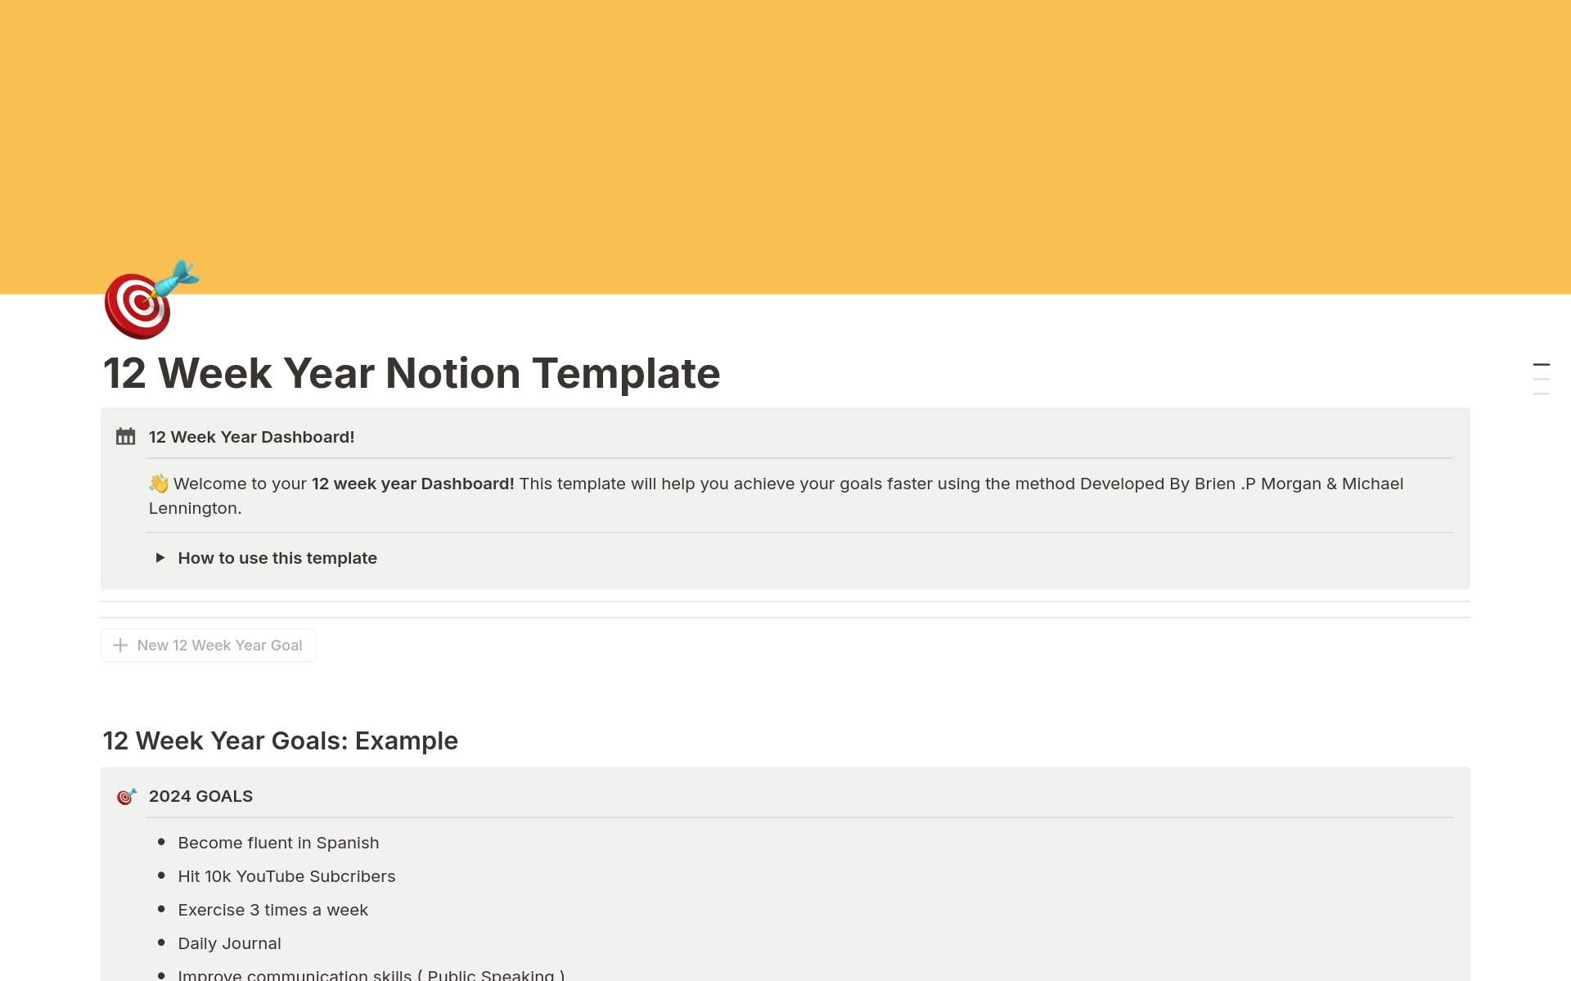The image size is (1571, 981).
Task: Click the dart target page icon
Action: [x=150, y=300]
